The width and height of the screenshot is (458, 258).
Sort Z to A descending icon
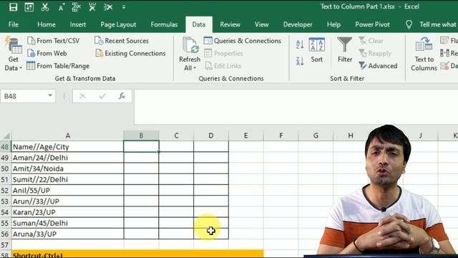(300, 61)
